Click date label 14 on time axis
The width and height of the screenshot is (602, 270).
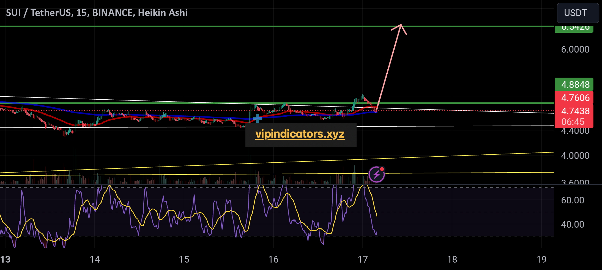[95, 259]
